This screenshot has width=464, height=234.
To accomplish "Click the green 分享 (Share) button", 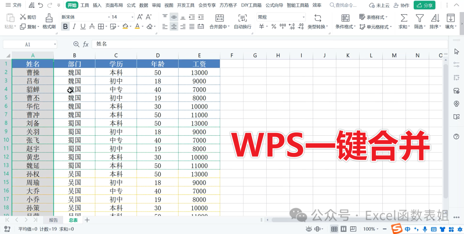I will (424, 5).
